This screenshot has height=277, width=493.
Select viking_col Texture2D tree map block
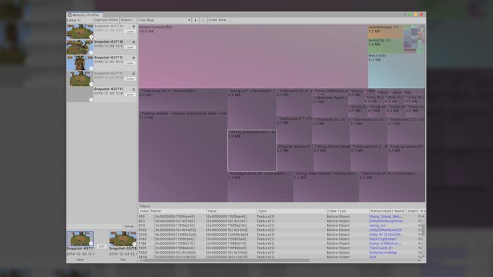[x=252, y=109]
